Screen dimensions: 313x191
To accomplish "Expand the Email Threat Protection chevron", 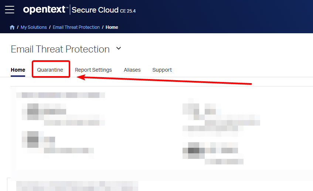I will 119,48.
